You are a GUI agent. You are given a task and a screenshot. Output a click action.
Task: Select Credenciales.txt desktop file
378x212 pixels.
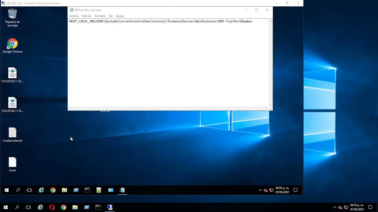coord(12,135)
